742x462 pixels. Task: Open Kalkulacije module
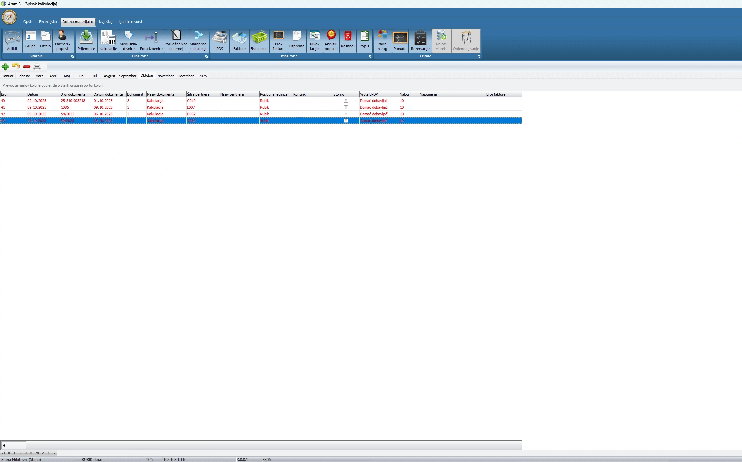(x=108, y=41)
